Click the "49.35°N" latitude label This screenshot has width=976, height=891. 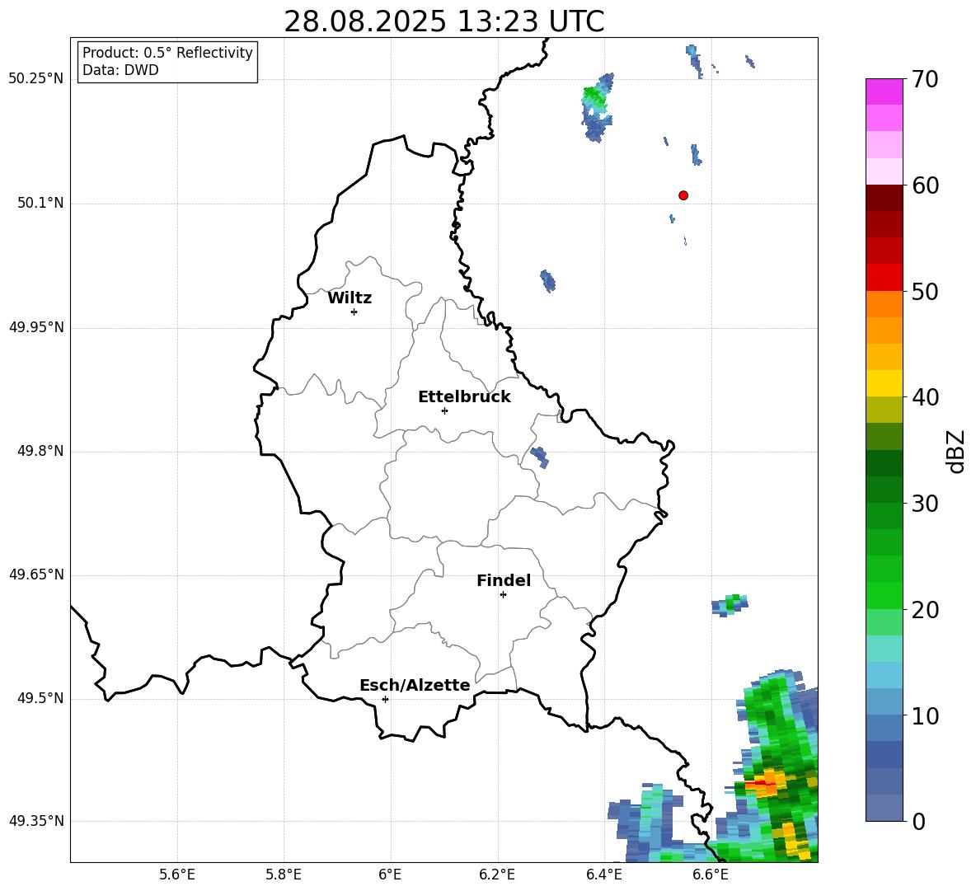coord(36,821)
